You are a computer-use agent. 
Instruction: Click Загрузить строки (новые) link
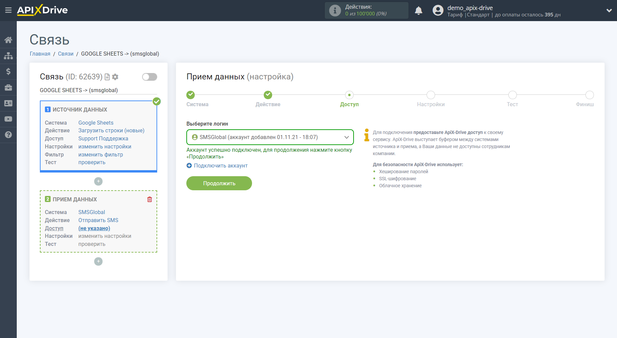point(111,130)
